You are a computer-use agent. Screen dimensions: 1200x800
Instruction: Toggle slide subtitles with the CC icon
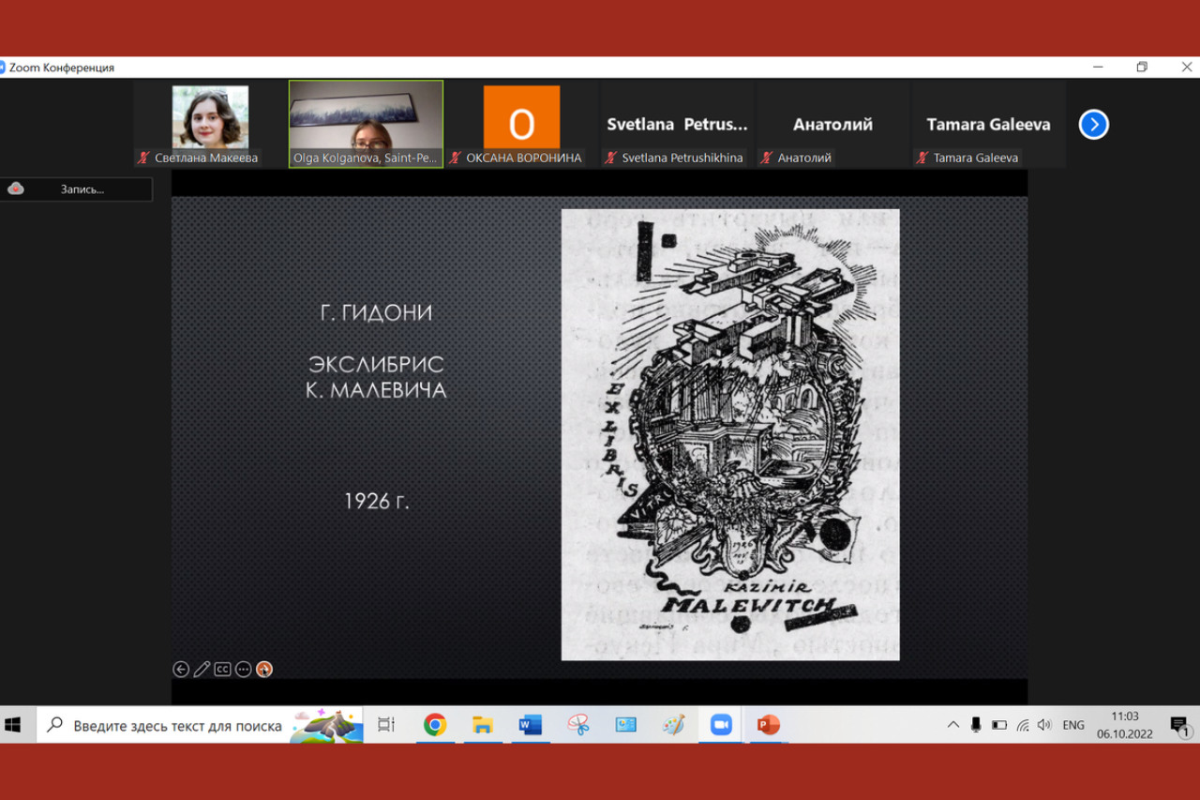coord(222,669)
